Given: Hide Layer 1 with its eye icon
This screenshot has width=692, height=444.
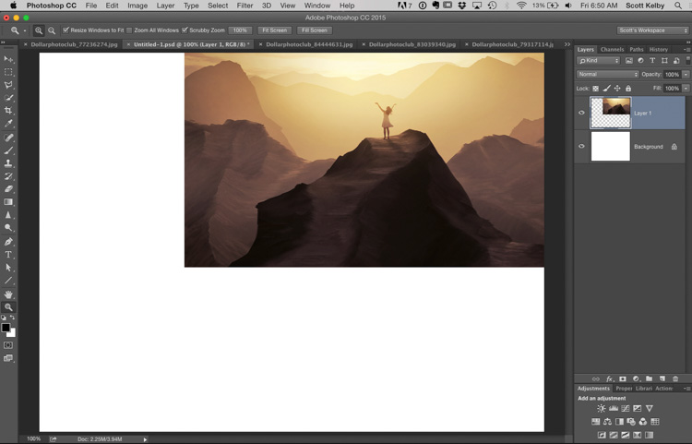Looking at the screenshot, I should 581,113.
